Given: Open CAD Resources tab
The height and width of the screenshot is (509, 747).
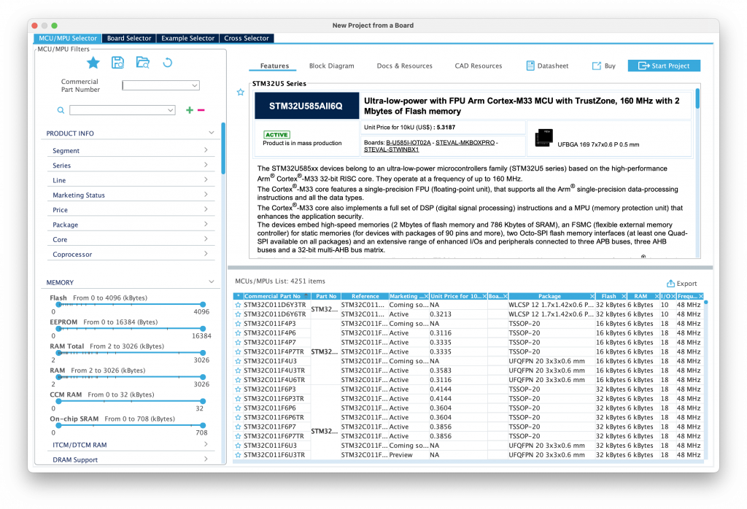Looking at the screenshot, I should (x=479, y=66).
